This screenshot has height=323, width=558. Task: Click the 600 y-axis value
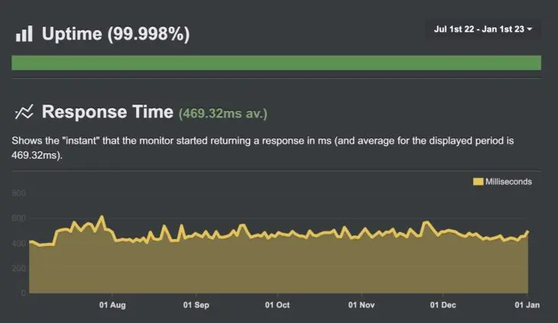click(20, 218)
